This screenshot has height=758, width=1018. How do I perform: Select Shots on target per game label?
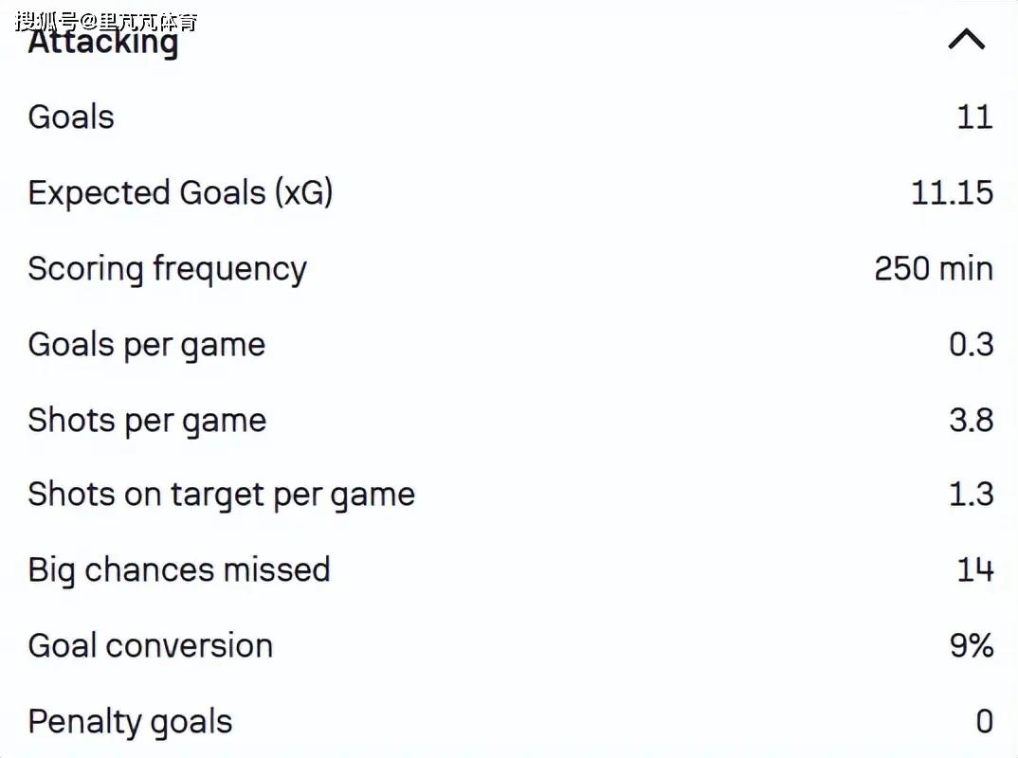click(x=222, y=496)
